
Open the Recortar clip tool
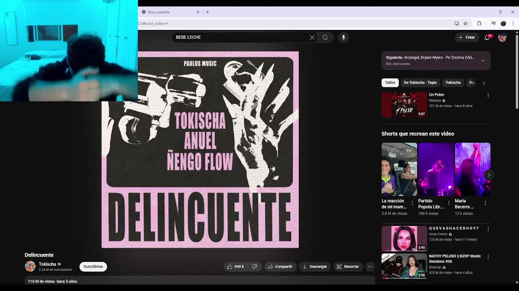pyautogui.click(x=348, y=267)
